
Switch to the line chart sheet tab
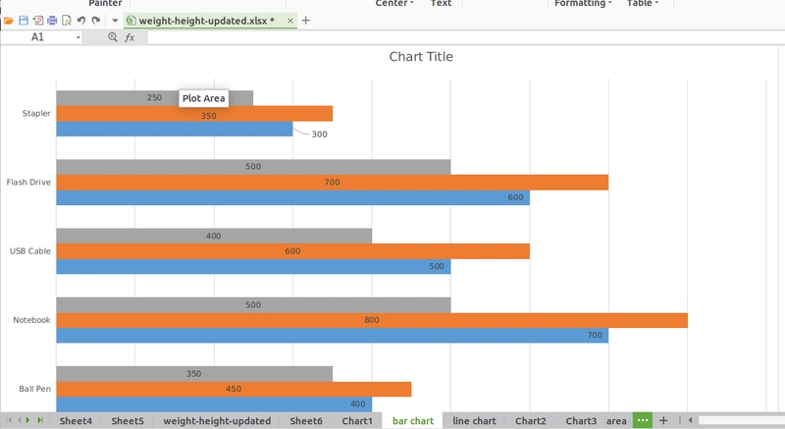click(474, 420)
